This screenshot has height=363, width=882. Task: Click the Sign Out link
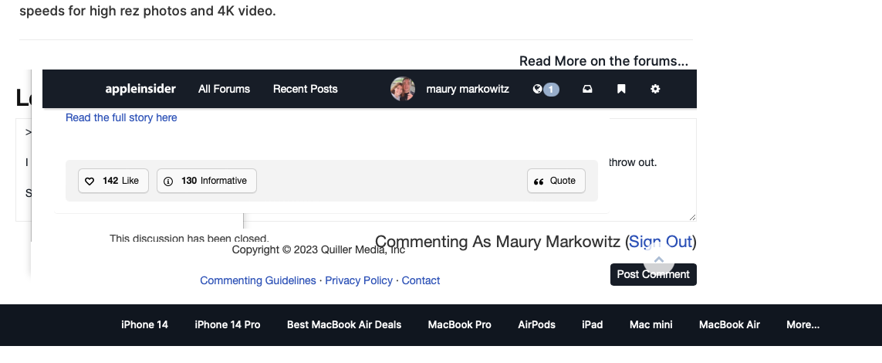(661, 242)
